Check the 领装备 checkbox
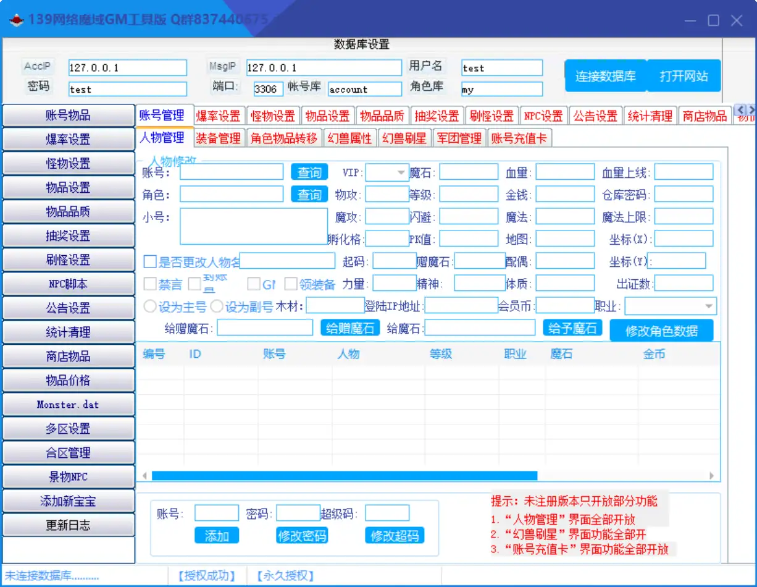757x587 pixels. coord(290,283)
